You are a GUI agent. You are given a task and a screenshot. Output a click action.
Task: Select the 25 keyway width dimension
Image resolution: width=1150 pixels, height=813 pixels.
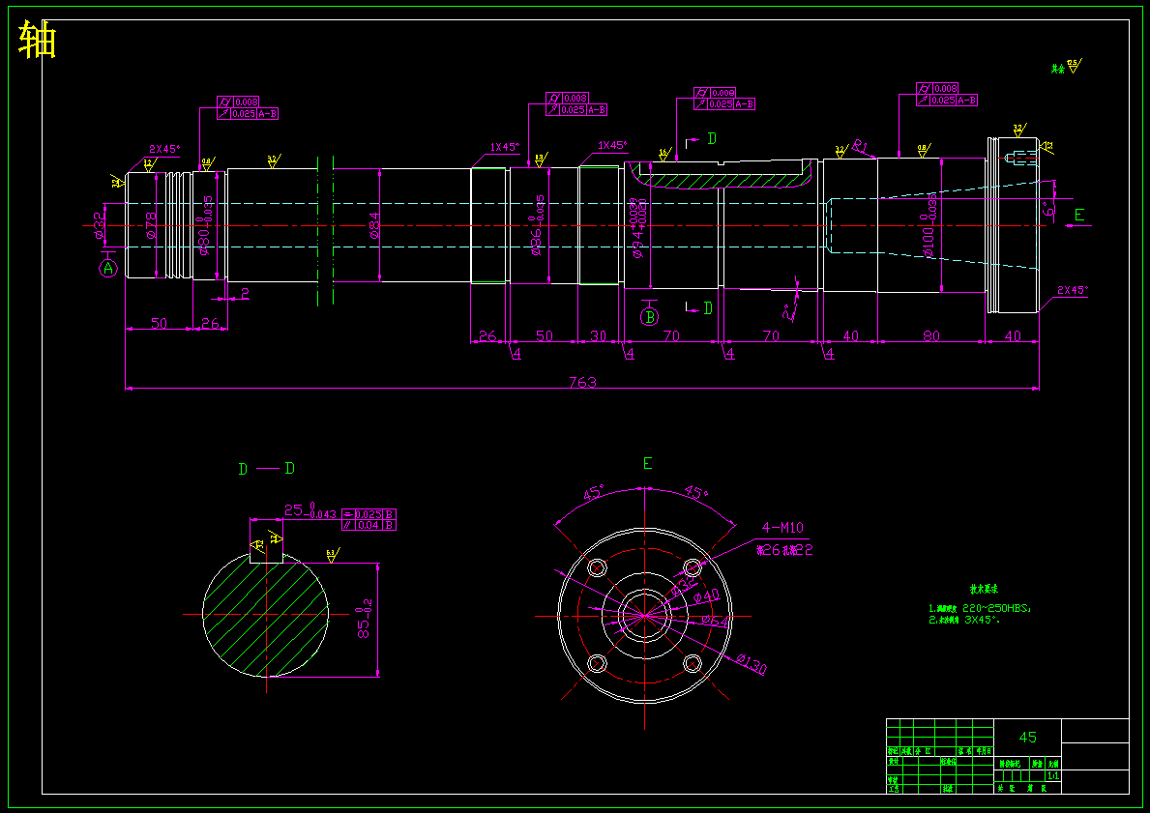tap(310, 510)
